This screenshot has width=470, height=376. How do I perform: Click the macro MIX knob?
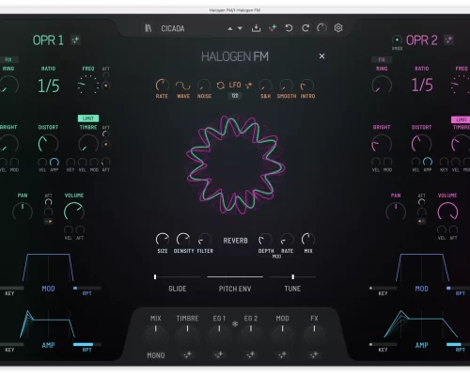(156, 336)
